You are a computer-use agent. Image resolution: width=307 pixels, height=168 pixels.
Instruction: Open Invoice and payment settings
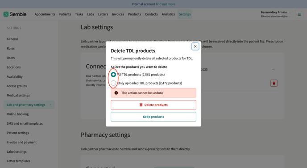21,142
